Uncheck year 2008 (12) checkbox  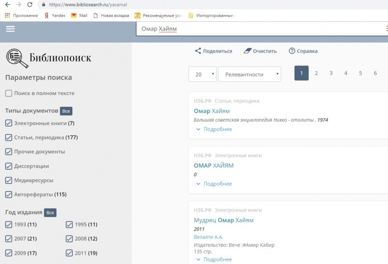(x=69, y=238)
